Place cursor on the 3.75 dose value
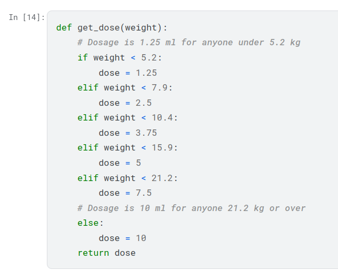The image size is (338, 280). click(146, 133)
